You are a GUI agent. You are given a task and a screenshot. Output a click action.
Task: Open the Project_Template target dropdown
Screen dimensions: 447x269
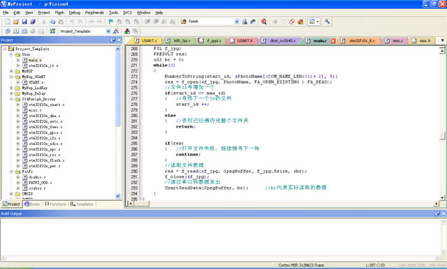pyautogui.click(x=108, y=31)
